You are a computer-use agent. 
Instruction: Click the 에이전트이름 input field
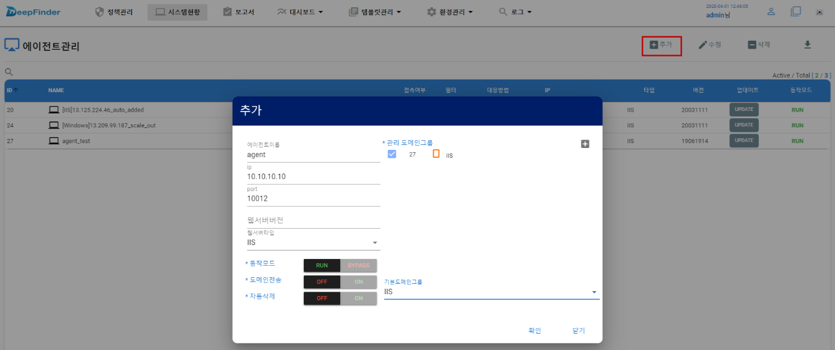point(314,155)
